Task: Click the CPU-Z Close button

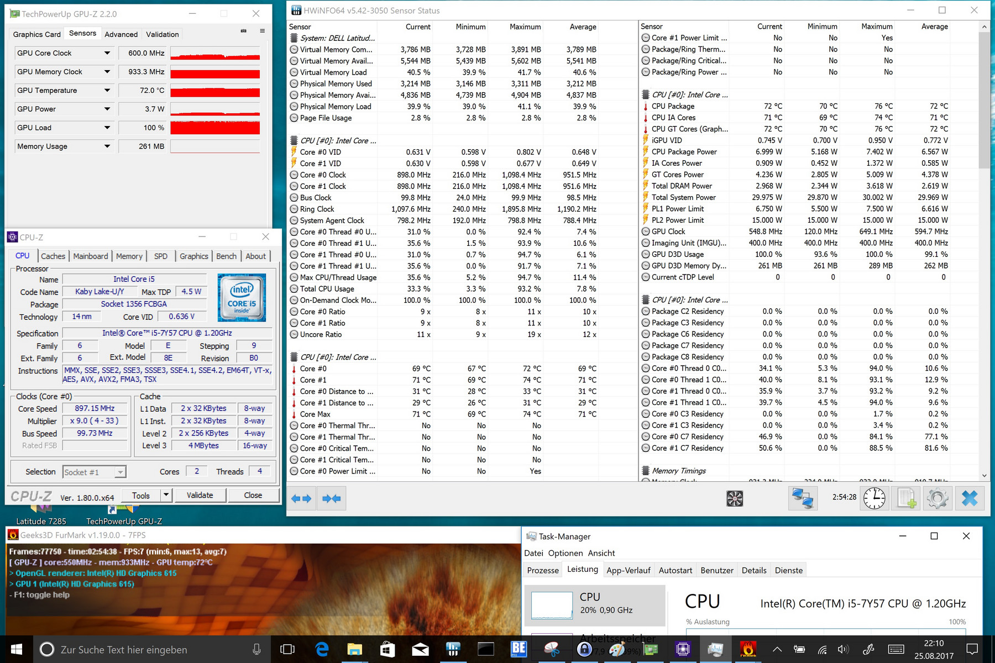Action: [253, 495]
